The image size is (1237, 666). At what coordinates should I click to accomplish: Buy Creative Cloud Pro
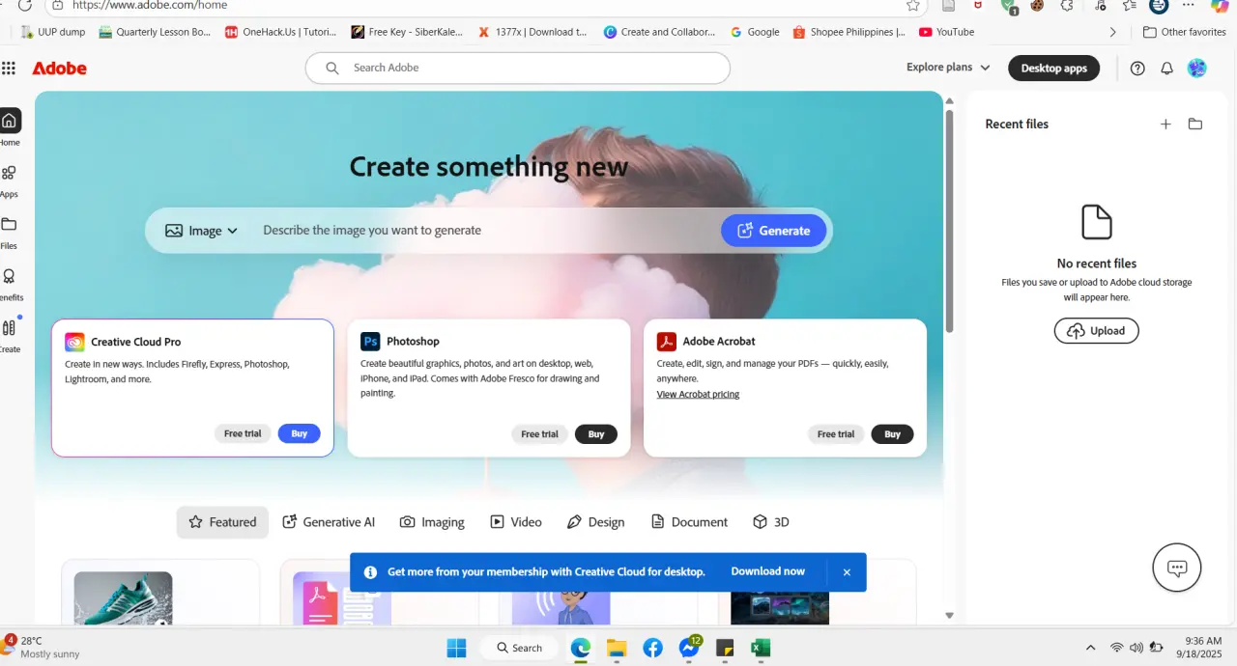pyautogui.click(x=300, y=434)
